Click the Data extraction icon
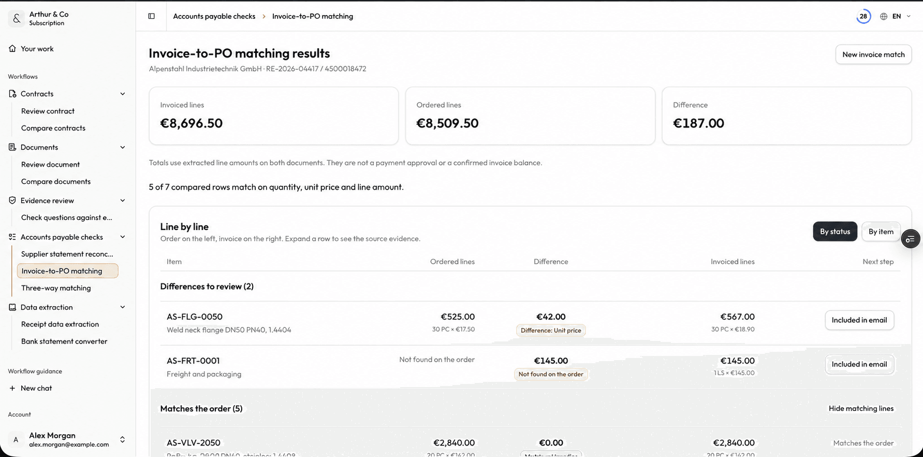This screenshot has height=457, width=923. (12, 307)
